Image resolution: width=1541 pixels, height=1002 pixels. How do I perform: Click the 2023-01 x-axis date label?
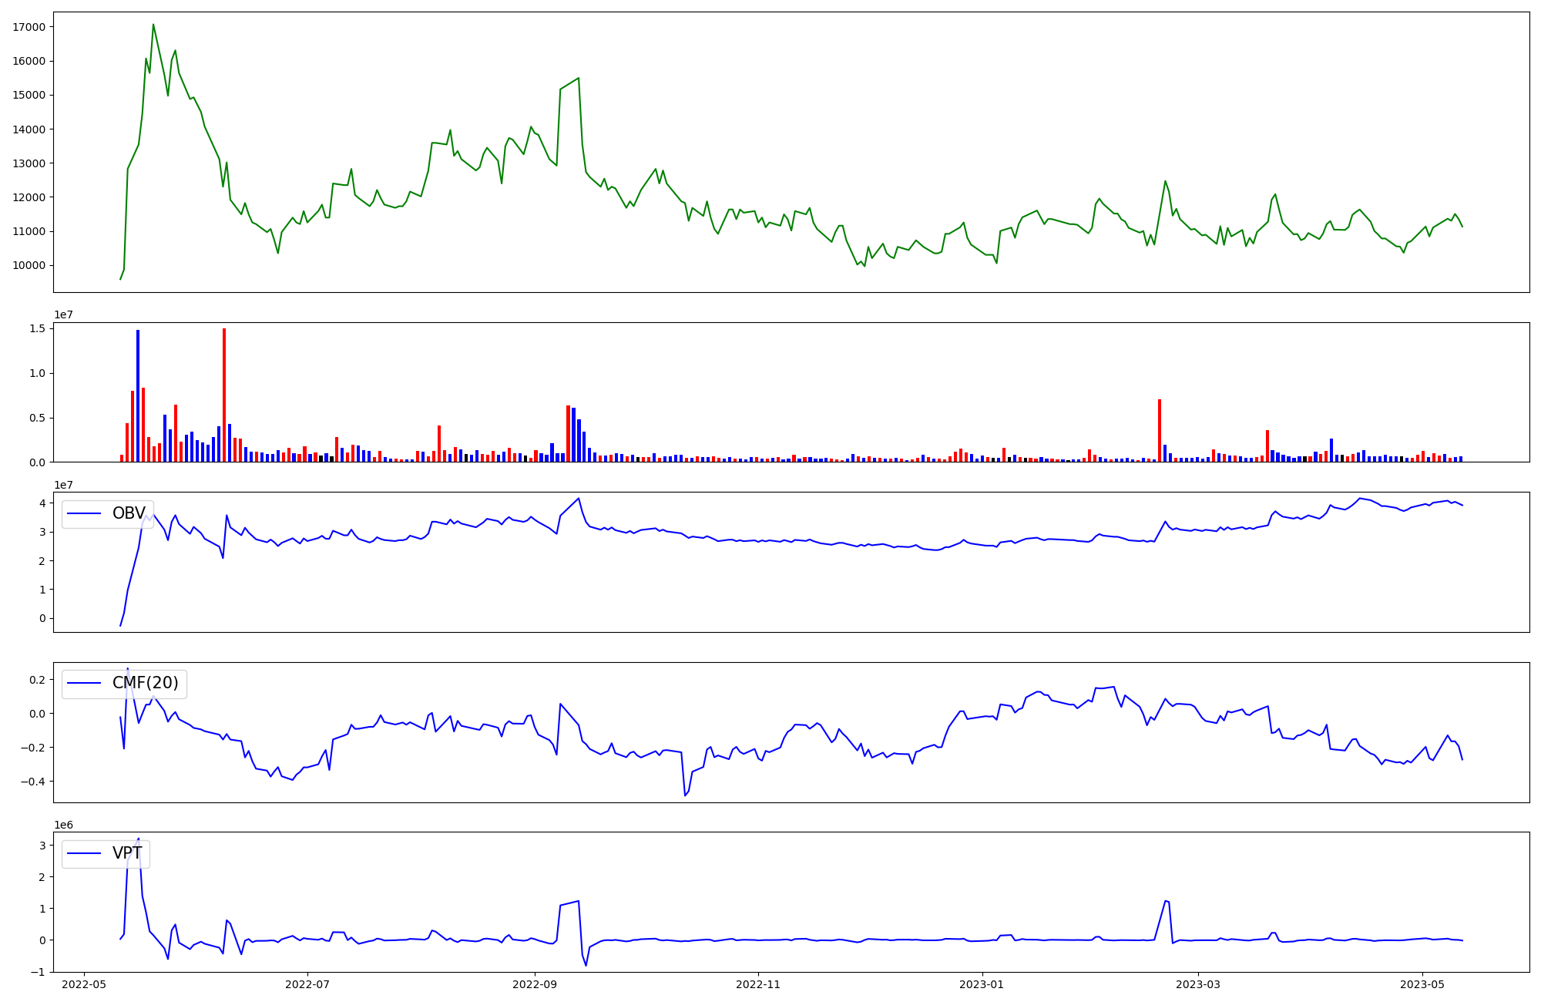click(x=982, y=984)
